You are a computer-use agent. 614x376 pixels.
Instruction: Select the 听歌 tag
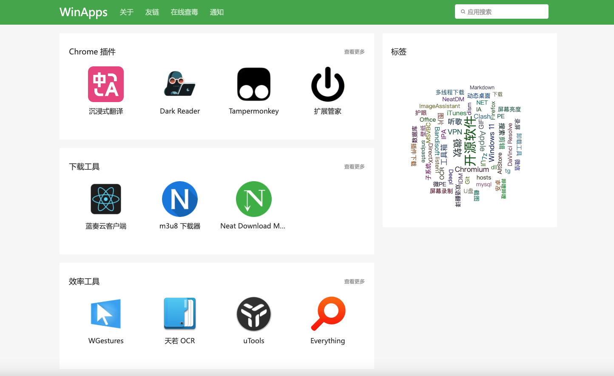(x=455, y=122)
